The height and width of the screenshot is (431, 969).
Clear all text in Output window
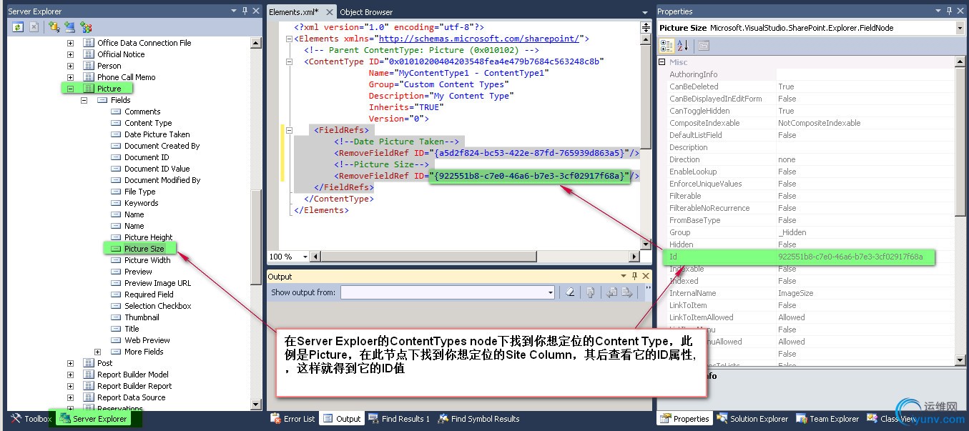[570, 292]
